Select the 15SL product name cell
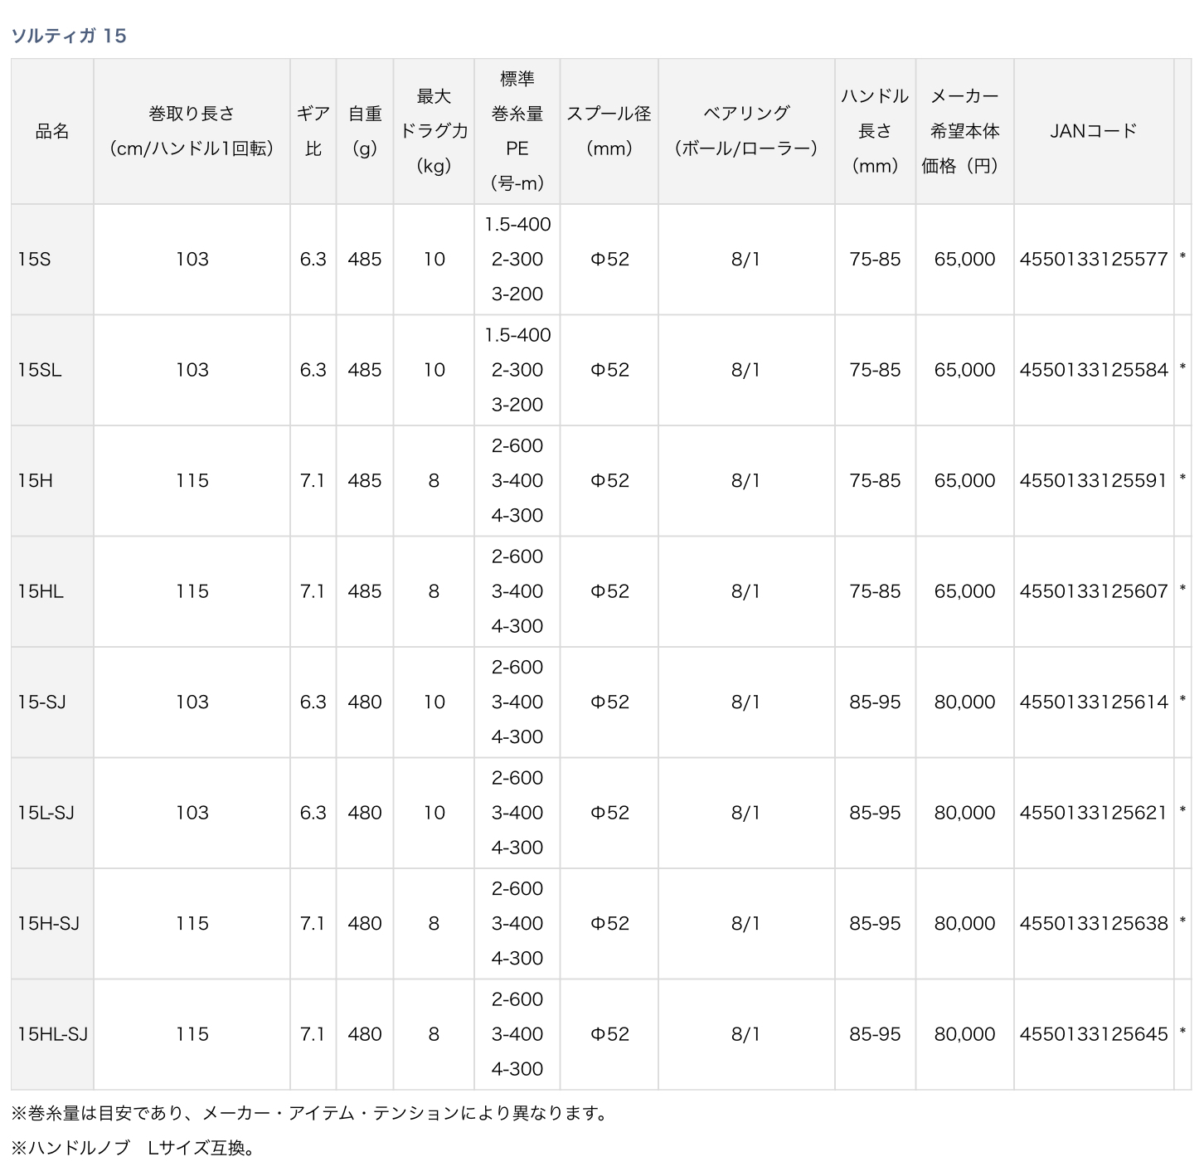The width and height of the screenshot is (1204, 1176). pyautogui.click(x=40, y=370)
